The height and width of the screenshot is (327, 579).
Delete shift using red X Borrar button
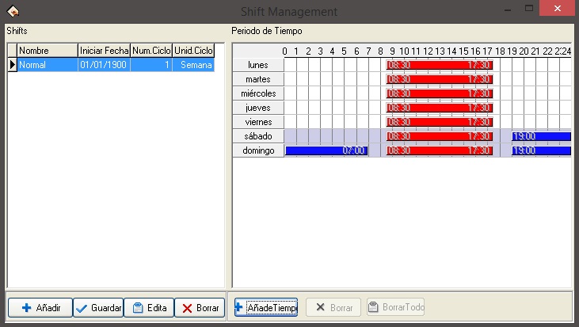(200, 307)
